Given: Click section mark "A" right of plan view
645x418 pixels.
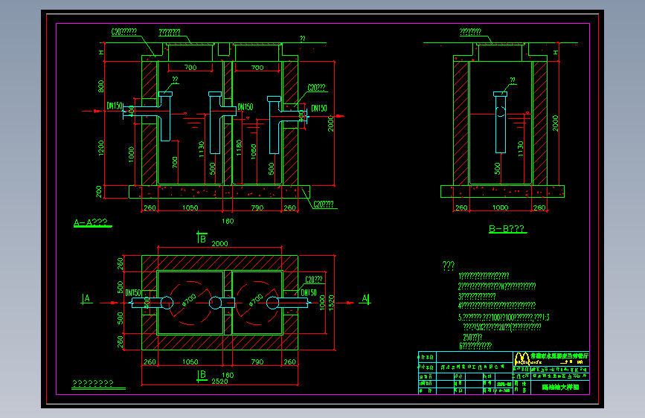Looking at the screenshot, I should click(x=366, y=299).
